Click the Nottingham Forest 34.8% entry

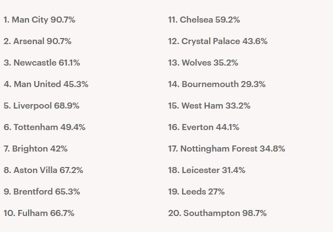(x=226, y=149)
